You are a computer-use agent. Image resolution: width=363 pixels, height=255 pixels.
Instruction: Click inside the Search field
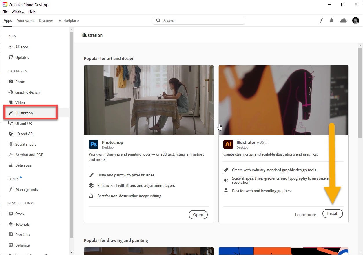[199, 21]
